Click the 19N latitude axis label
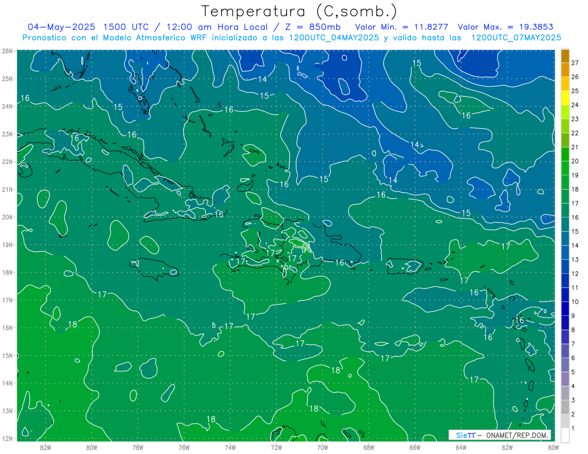Screen dimensions: 588x454 7,245
